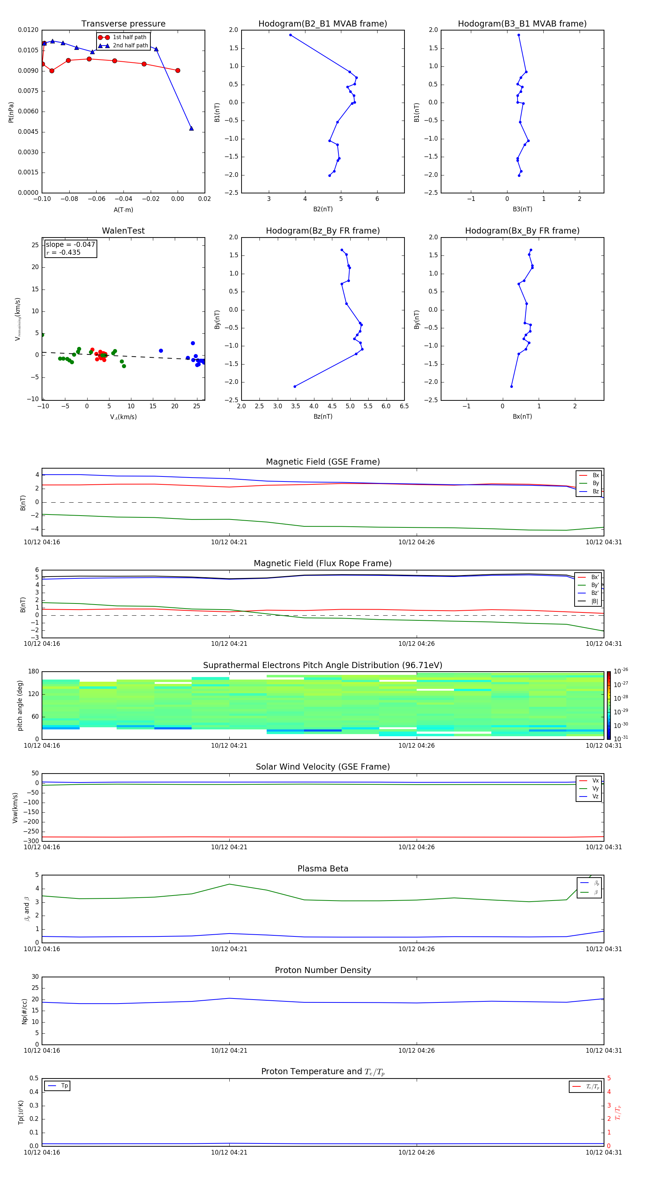Image resolution: width=646 pixels, height=1184 pixels.
Task: Click the "Pt(nPa)" y-axis label
Action: click(x=11, y=112)
